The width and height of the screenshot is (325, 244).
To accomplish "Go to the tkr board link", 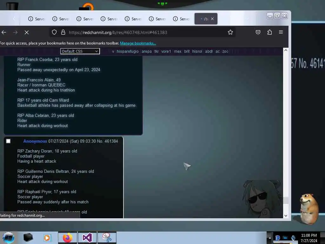I will click(156, 51).
